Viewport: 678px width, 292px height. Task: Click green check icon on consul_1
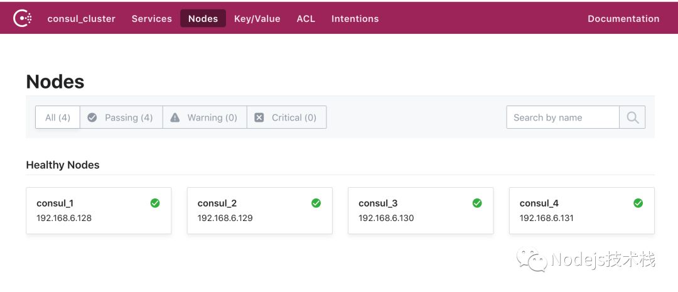click(x=155, y=203)
